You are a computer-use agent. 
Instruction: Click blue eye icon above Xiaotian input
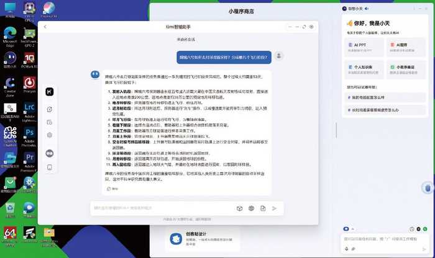pyautogui.click(x=346, y=229)
